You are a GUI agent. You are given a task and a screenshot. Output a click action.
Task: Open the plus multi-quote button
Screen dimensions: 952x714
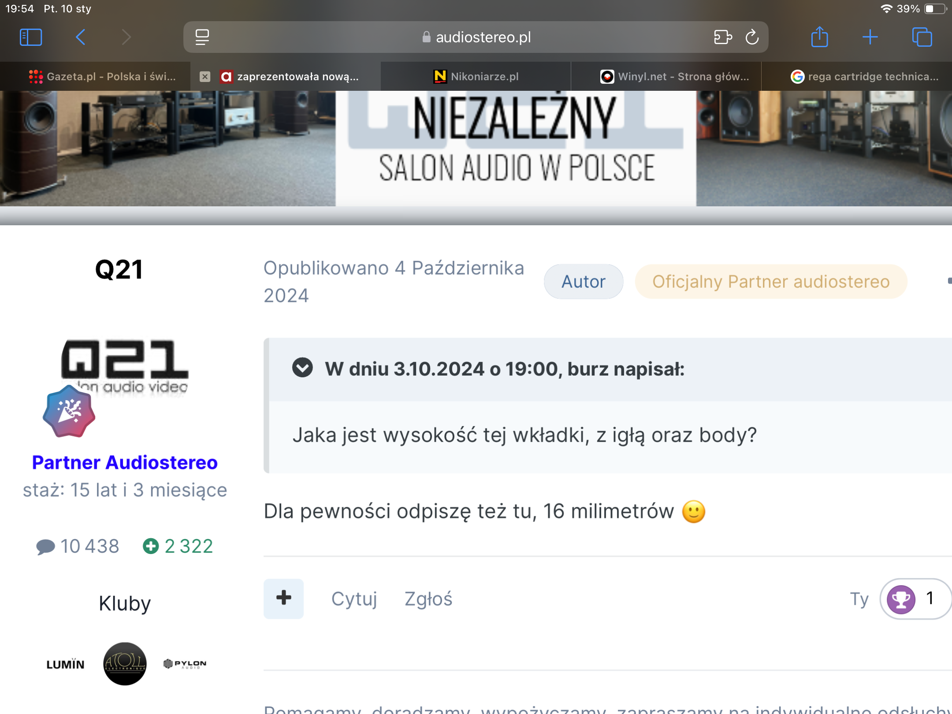tap(284, 598)
